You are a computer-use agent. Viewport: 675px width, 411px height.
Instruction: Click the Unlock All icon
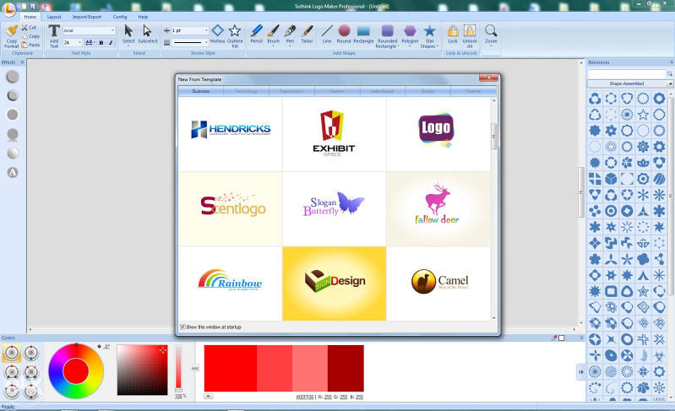[x=470, y=30]
